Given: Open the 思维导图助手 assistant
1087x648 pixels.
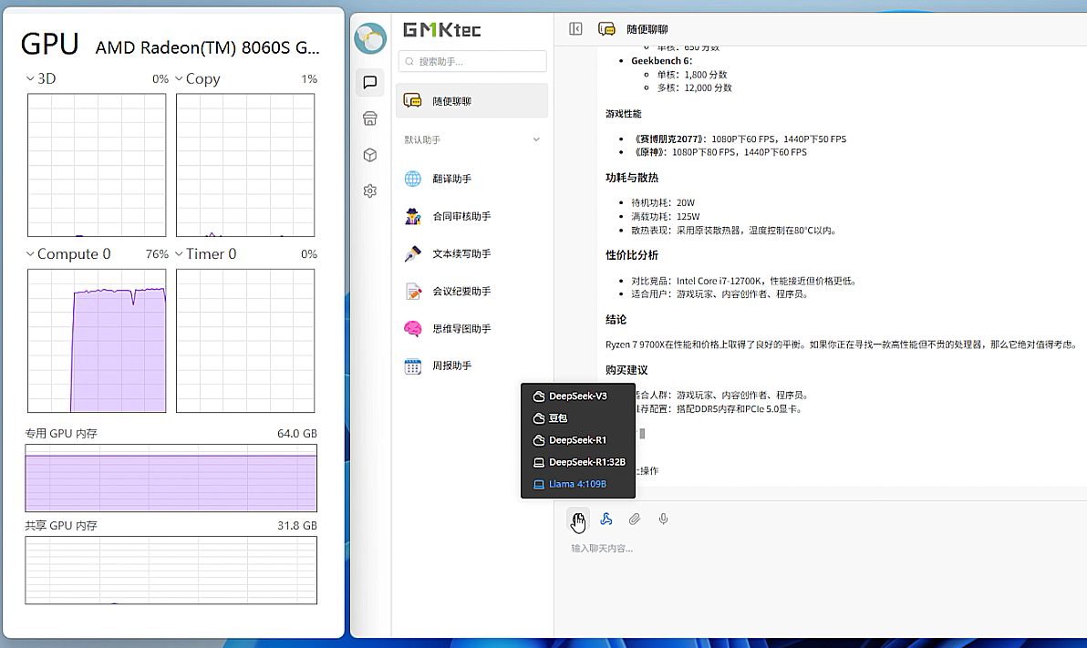Looking at the screenshot, I should coord(461,328).
